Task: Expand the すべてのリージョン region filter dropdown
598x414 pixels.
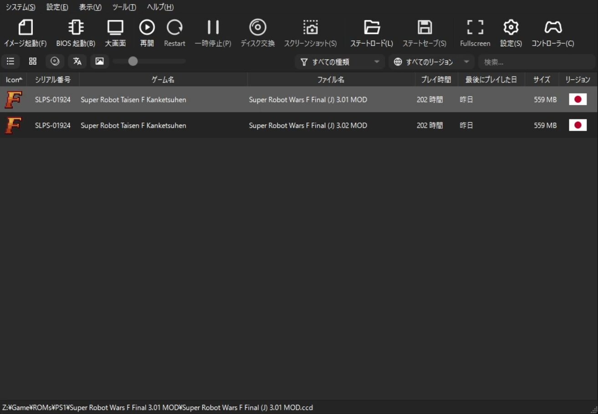Action: tap(431, 62)
